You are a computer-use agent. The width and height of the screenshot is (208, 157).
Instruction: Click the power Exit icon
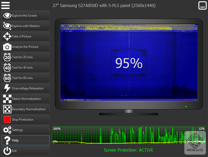7,151
